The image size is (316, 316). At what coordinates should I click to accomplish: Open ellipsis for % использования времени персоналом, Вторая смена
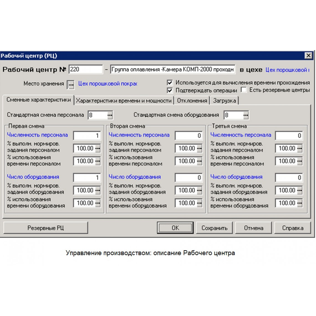coord(200,161)
